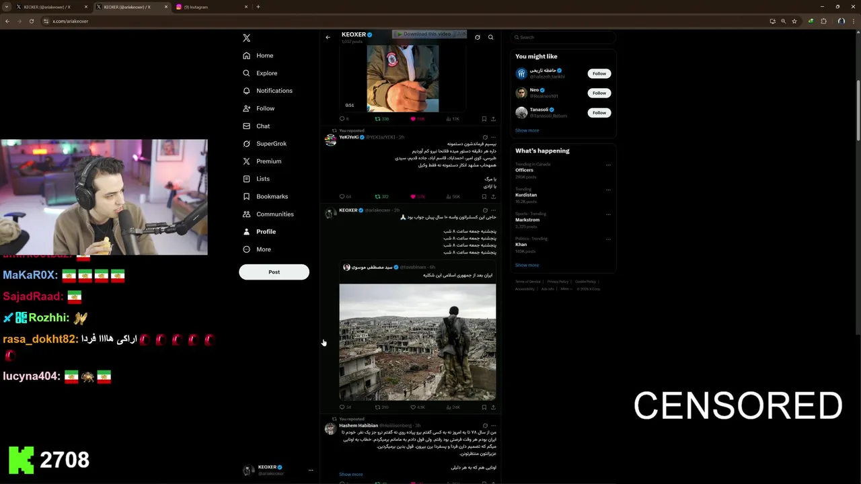The width and height of the screenshot is (861, 484).
Task: Open the More options menu
Action: point(257,249)
